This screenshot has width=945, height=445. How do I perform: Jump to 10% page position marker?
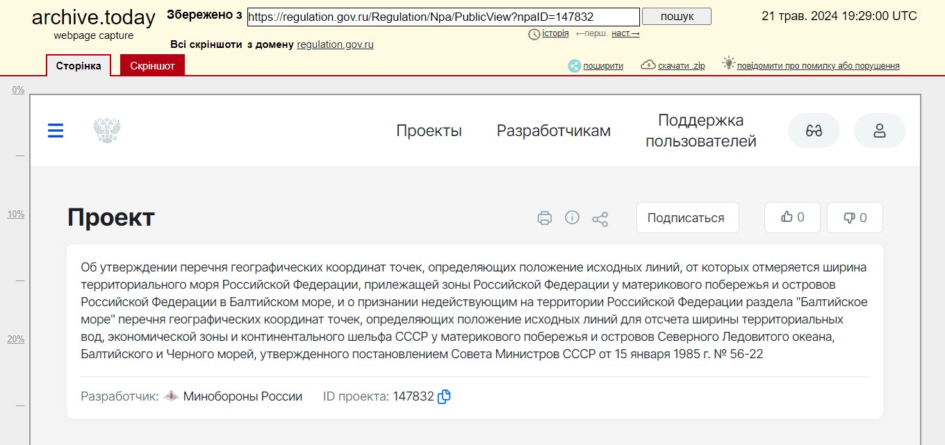tap(16, 215)
